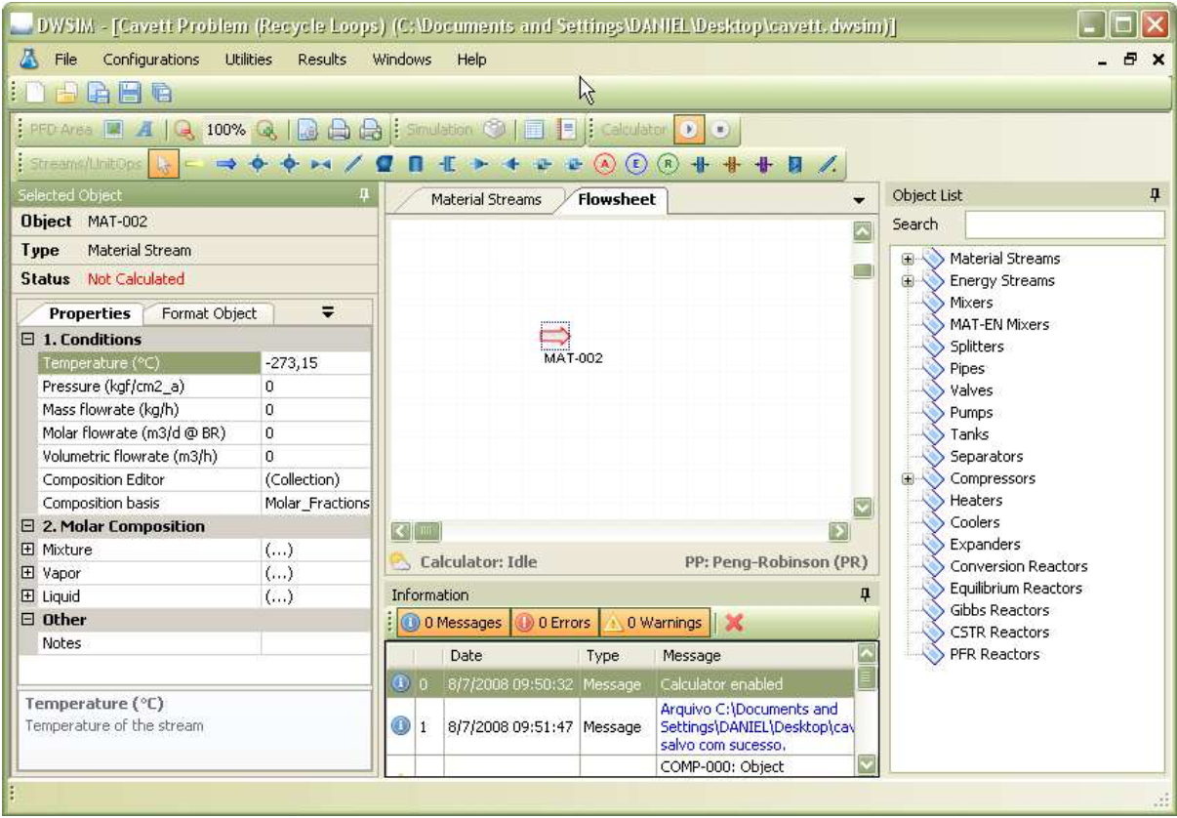Viewport: 1177px width, 818px height.
Task: Switch to the Material Streams tab
Action: 486,200
